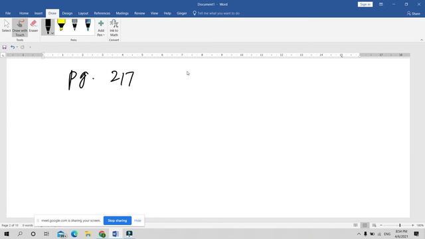Open the black pen options dropdown
The image size is (425, 239).
pos(52,33)
